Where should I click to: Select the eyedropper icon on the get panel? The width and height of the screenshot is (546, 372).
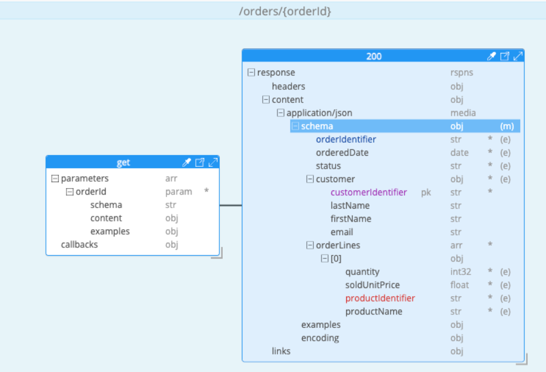187,162
